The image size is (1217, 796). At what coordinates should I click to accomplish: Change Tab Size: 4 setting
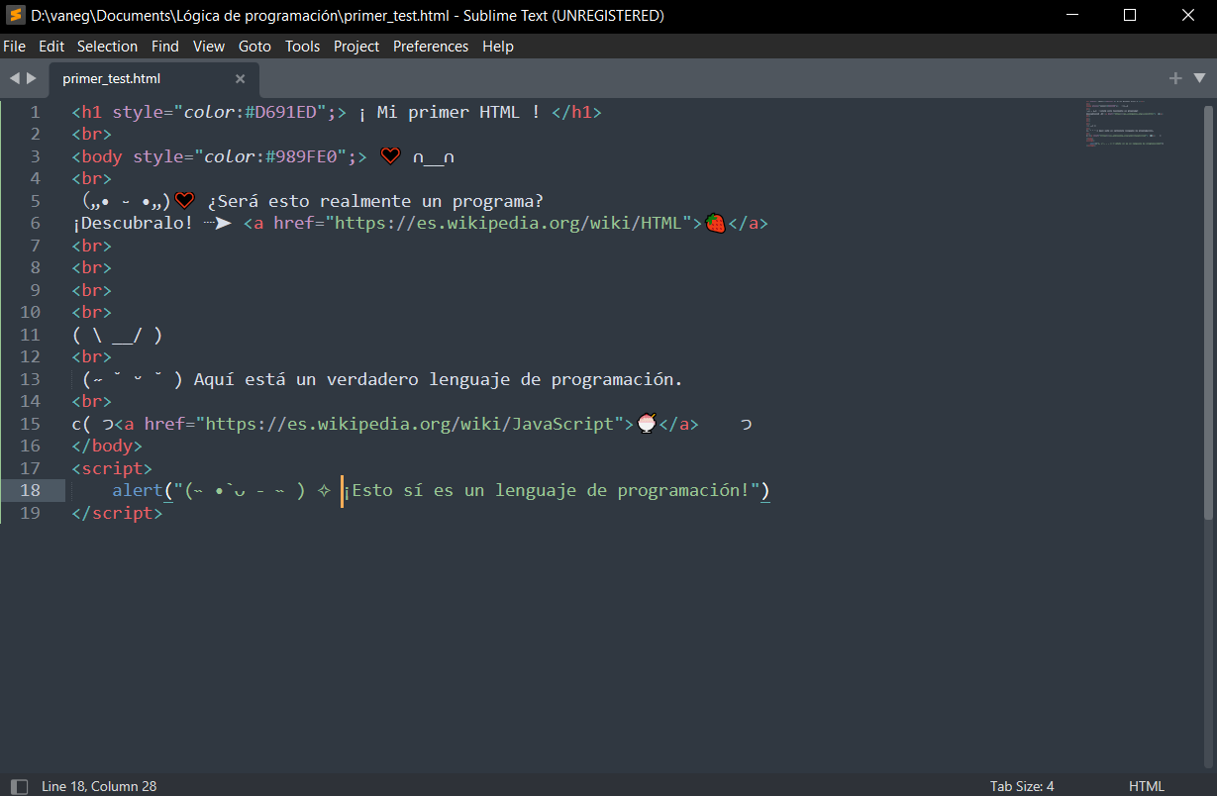[1022, 786]
